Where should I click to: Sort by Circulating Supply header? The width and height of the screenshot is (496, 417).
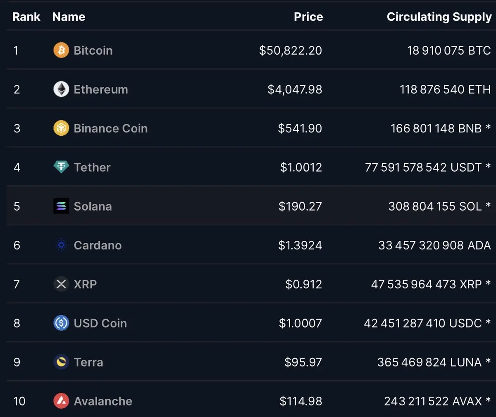pyautogui.click(x=439, y=17)
